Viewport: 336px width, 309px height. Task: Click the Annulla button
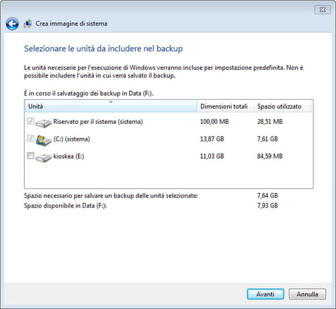[x=307, y=294]
